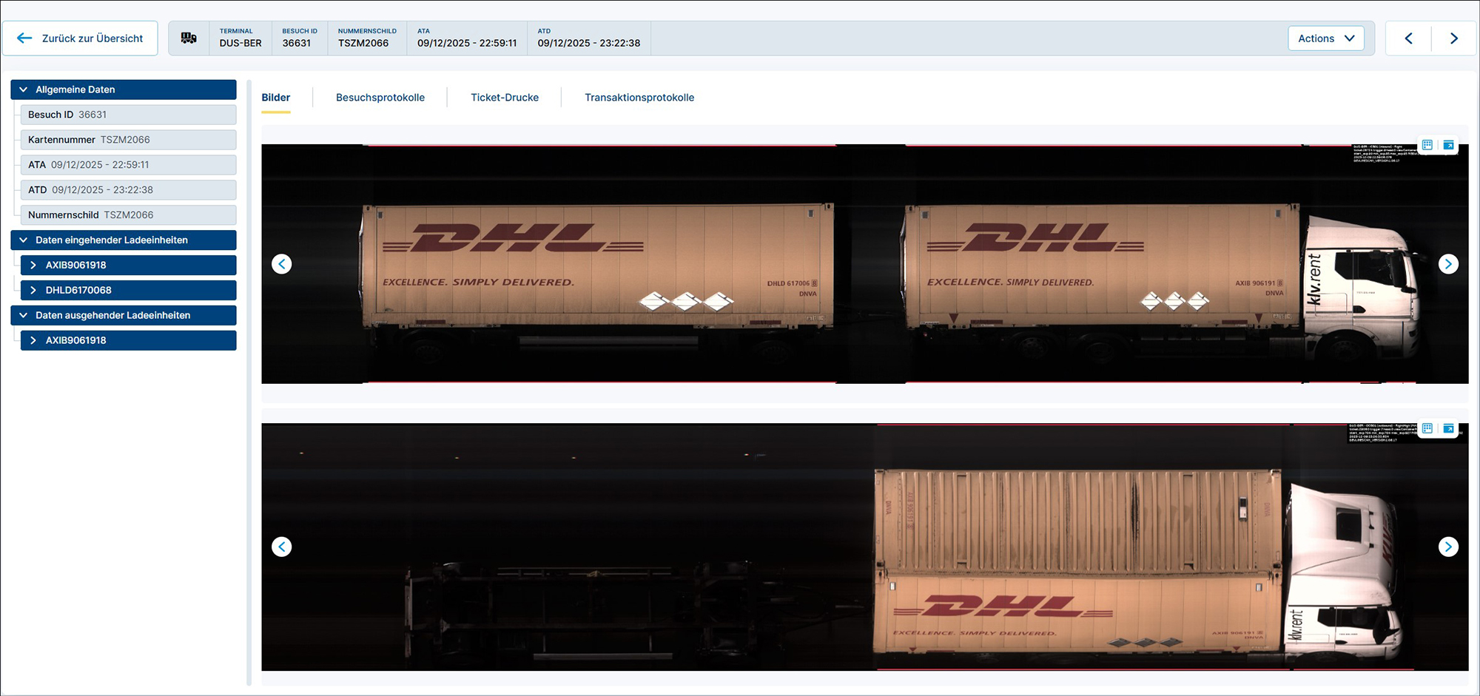Open bottom truck image in new window
Screen dimensions: 1480x696
tap(1448, 428)
